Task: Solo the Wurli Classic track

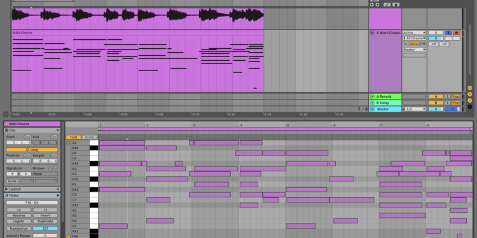Action: pos(448,33)
